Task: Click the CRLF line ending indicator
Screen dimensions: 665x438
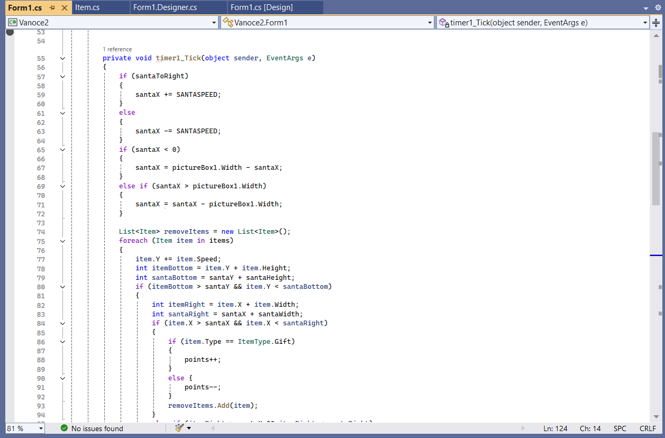Action: coord(648,428)
